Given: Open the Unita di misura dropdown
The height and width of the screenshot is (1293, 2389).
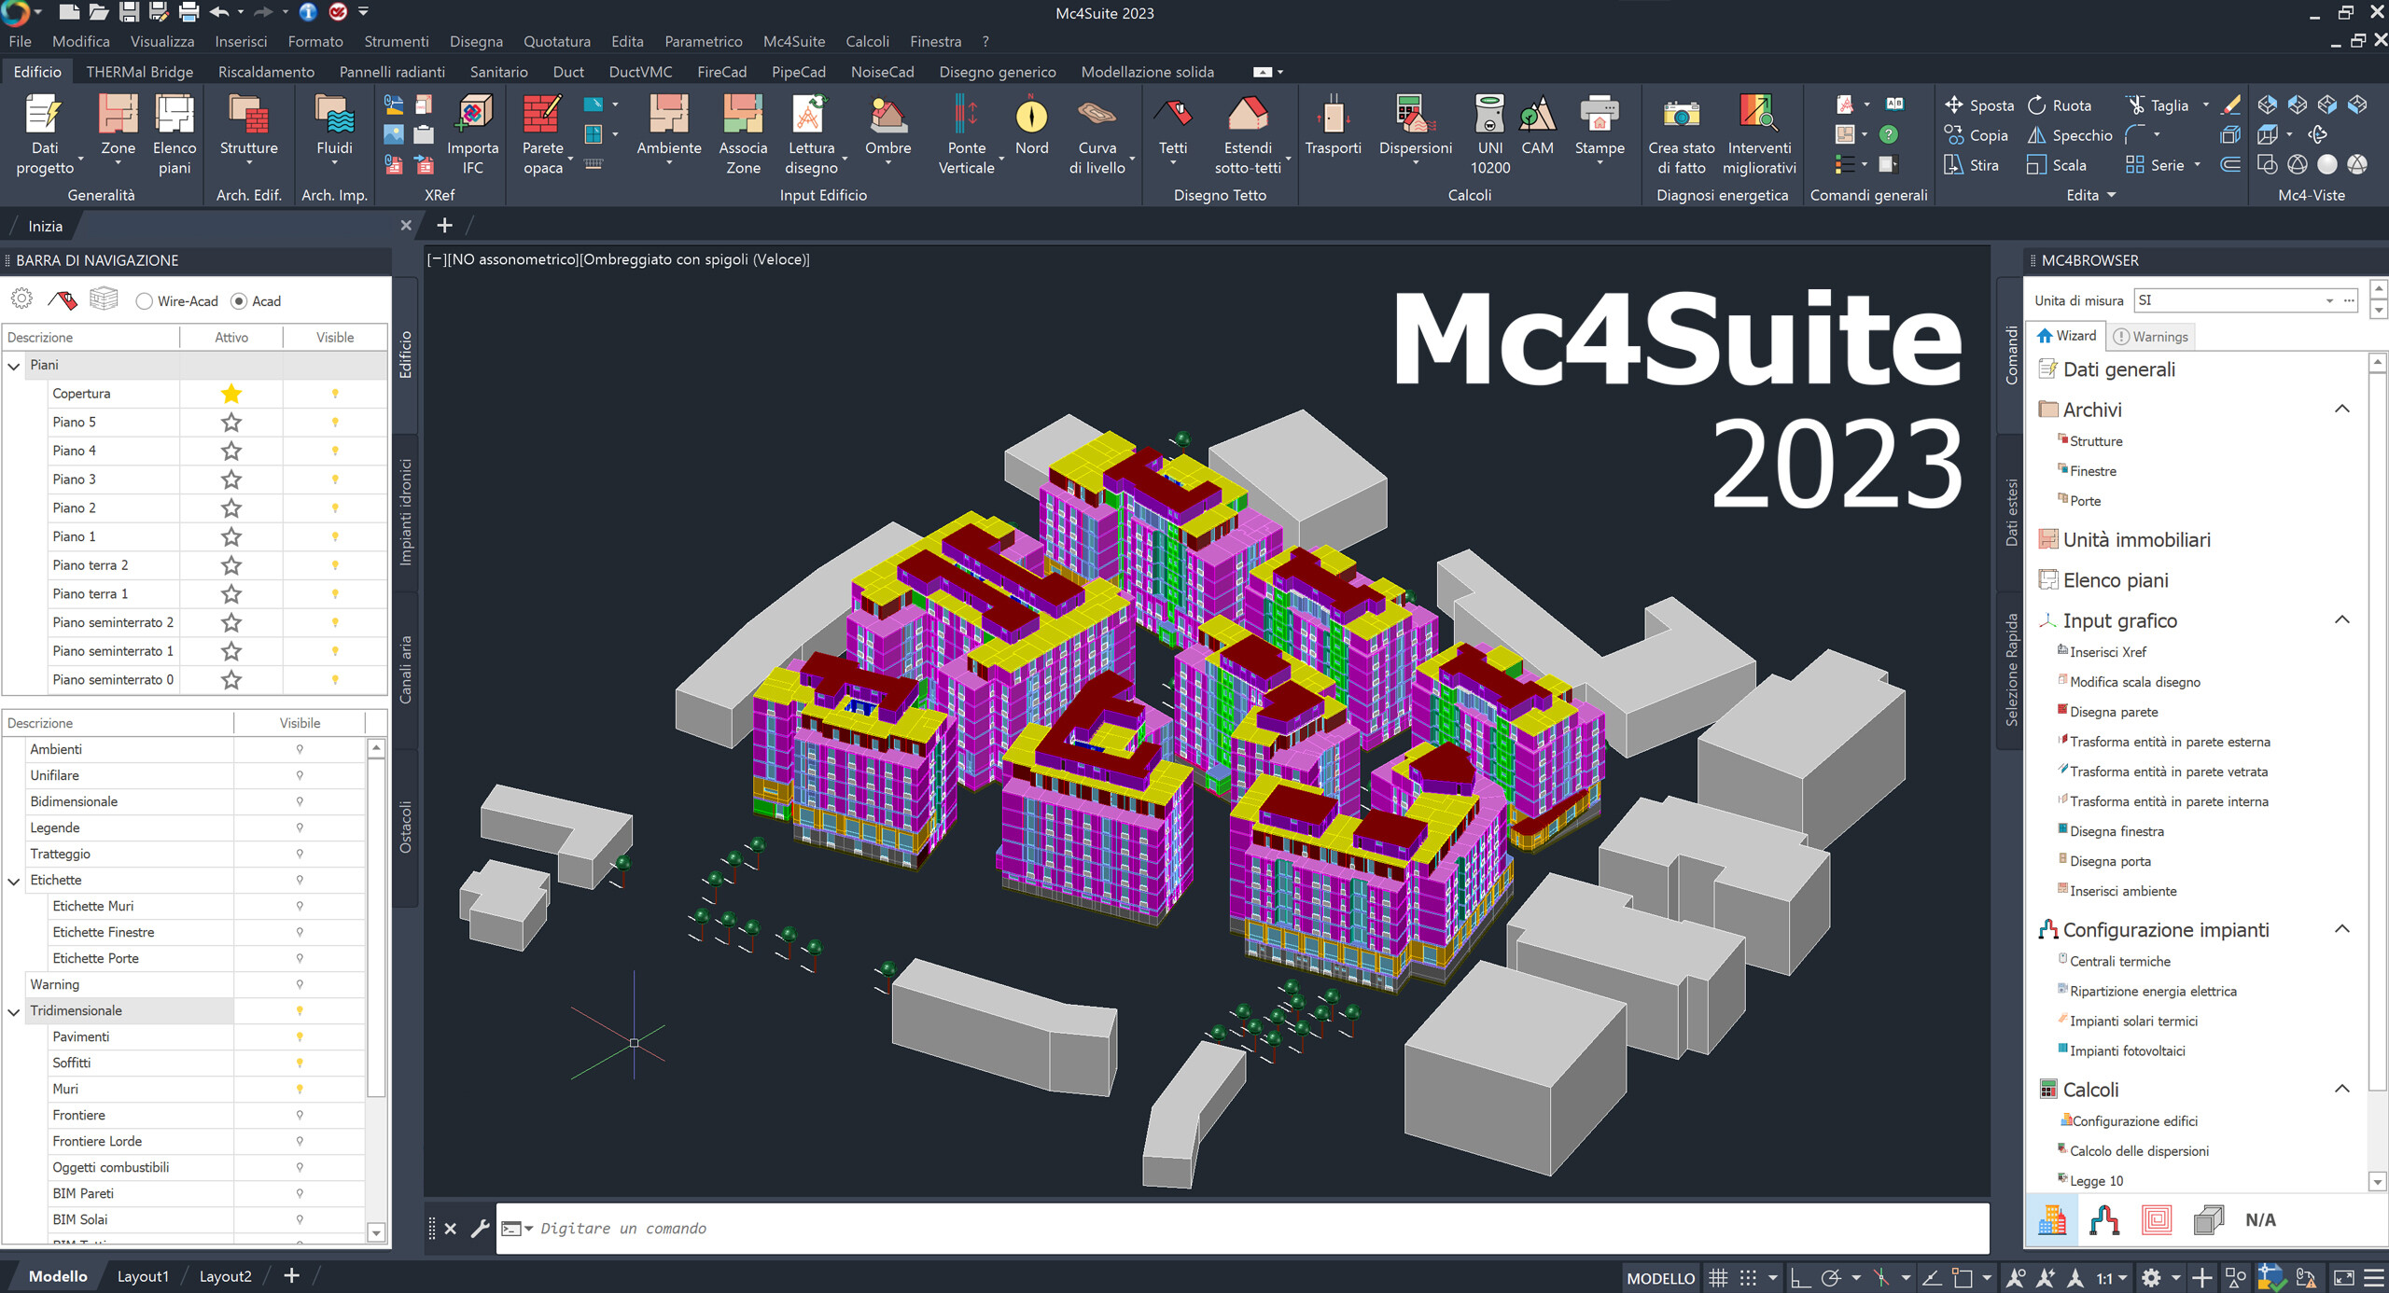Looking at the screenshot, I should coord(2329,300).
